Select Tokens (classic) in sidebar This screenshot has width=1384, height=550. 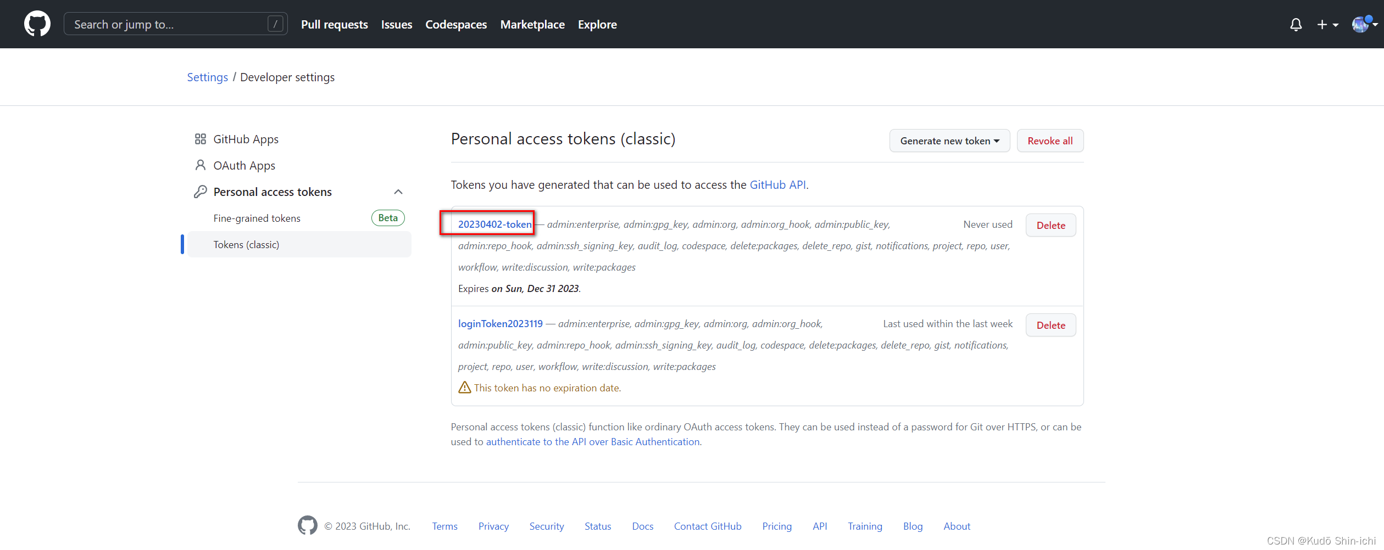coord(299,245)
